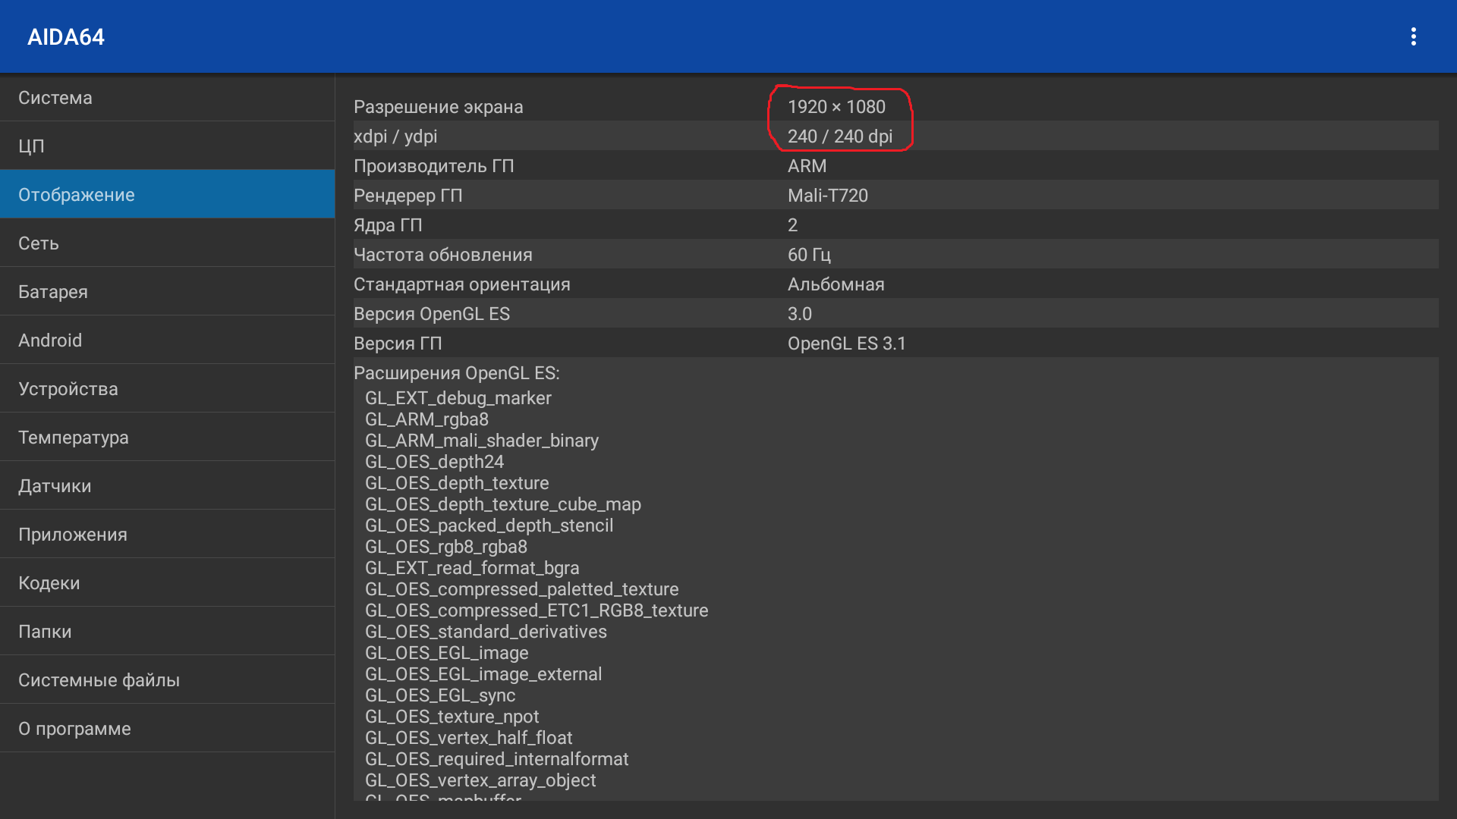Select the Папки sidebar item

(x=167, y=632)
